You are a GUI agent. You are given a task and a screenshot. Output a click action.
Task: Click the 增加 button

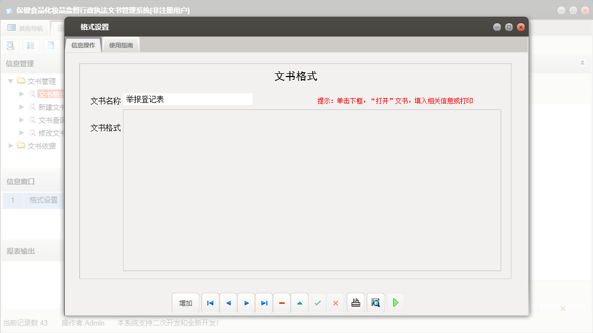click(x=185, y=303)
